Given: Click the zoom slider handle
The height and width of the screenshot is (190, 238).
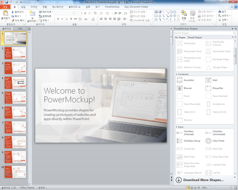Looking at the screenshot, I should tap(216, 188).
